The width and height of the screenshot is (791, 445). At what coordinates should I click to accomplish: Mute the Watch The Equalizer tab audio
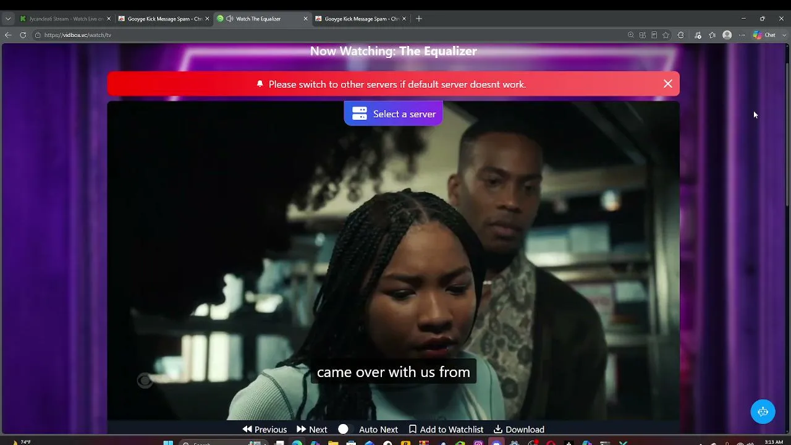coord(230,19)
